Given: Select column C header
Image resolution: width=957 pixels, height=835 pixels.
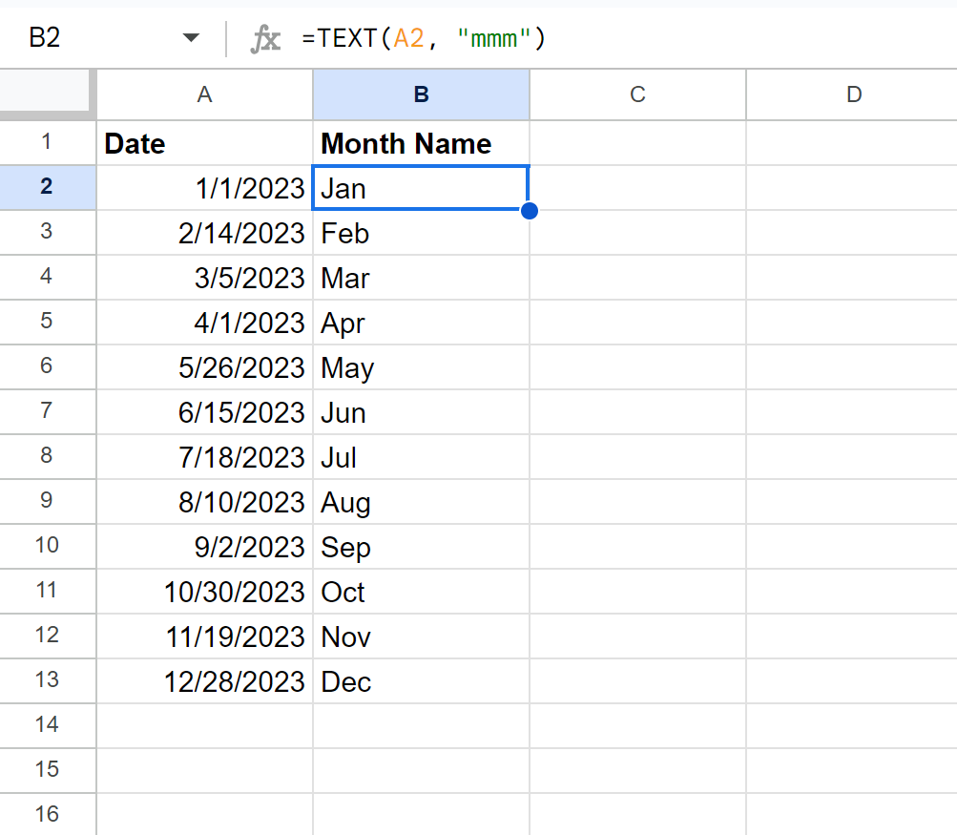Looking at the screenshot, I should 637,94.
